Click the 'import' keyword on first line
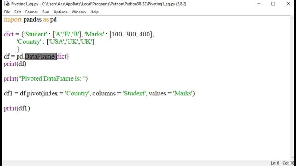 point(13,19)
